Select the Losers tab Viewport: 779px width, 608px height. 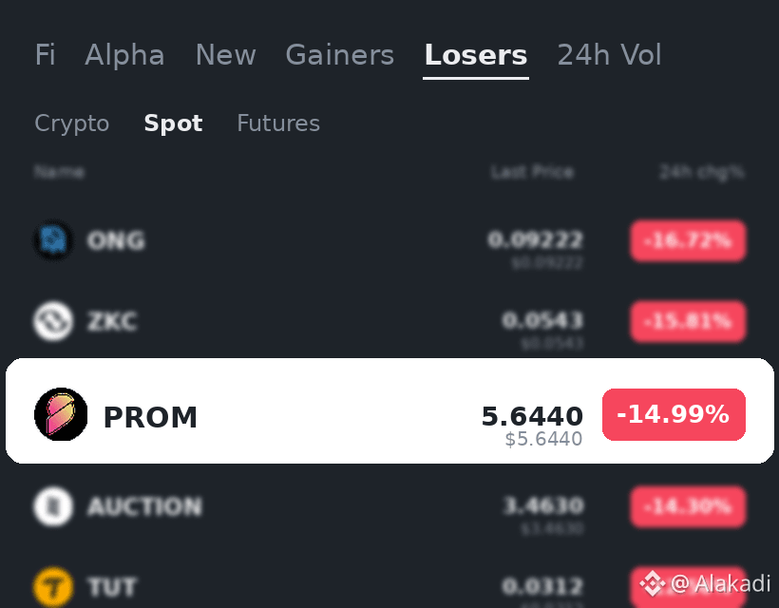tap(476, 55)
